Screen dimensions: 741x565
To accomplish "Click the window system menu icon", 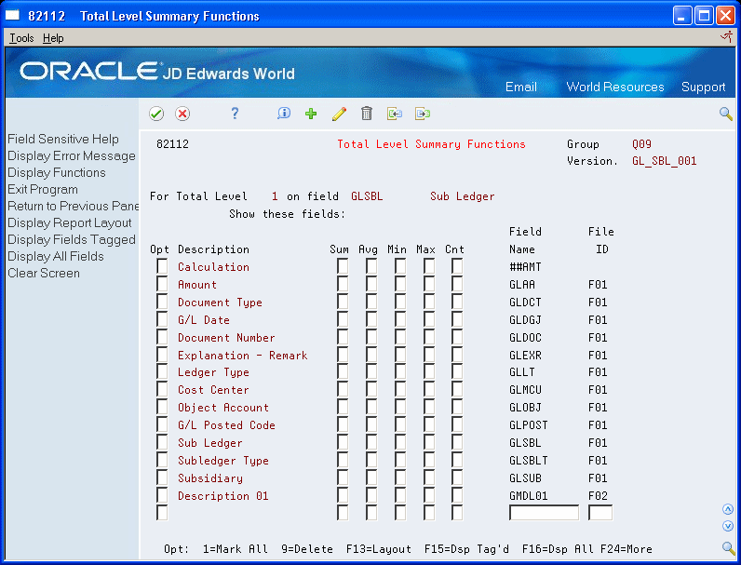I will coord(12,16).
